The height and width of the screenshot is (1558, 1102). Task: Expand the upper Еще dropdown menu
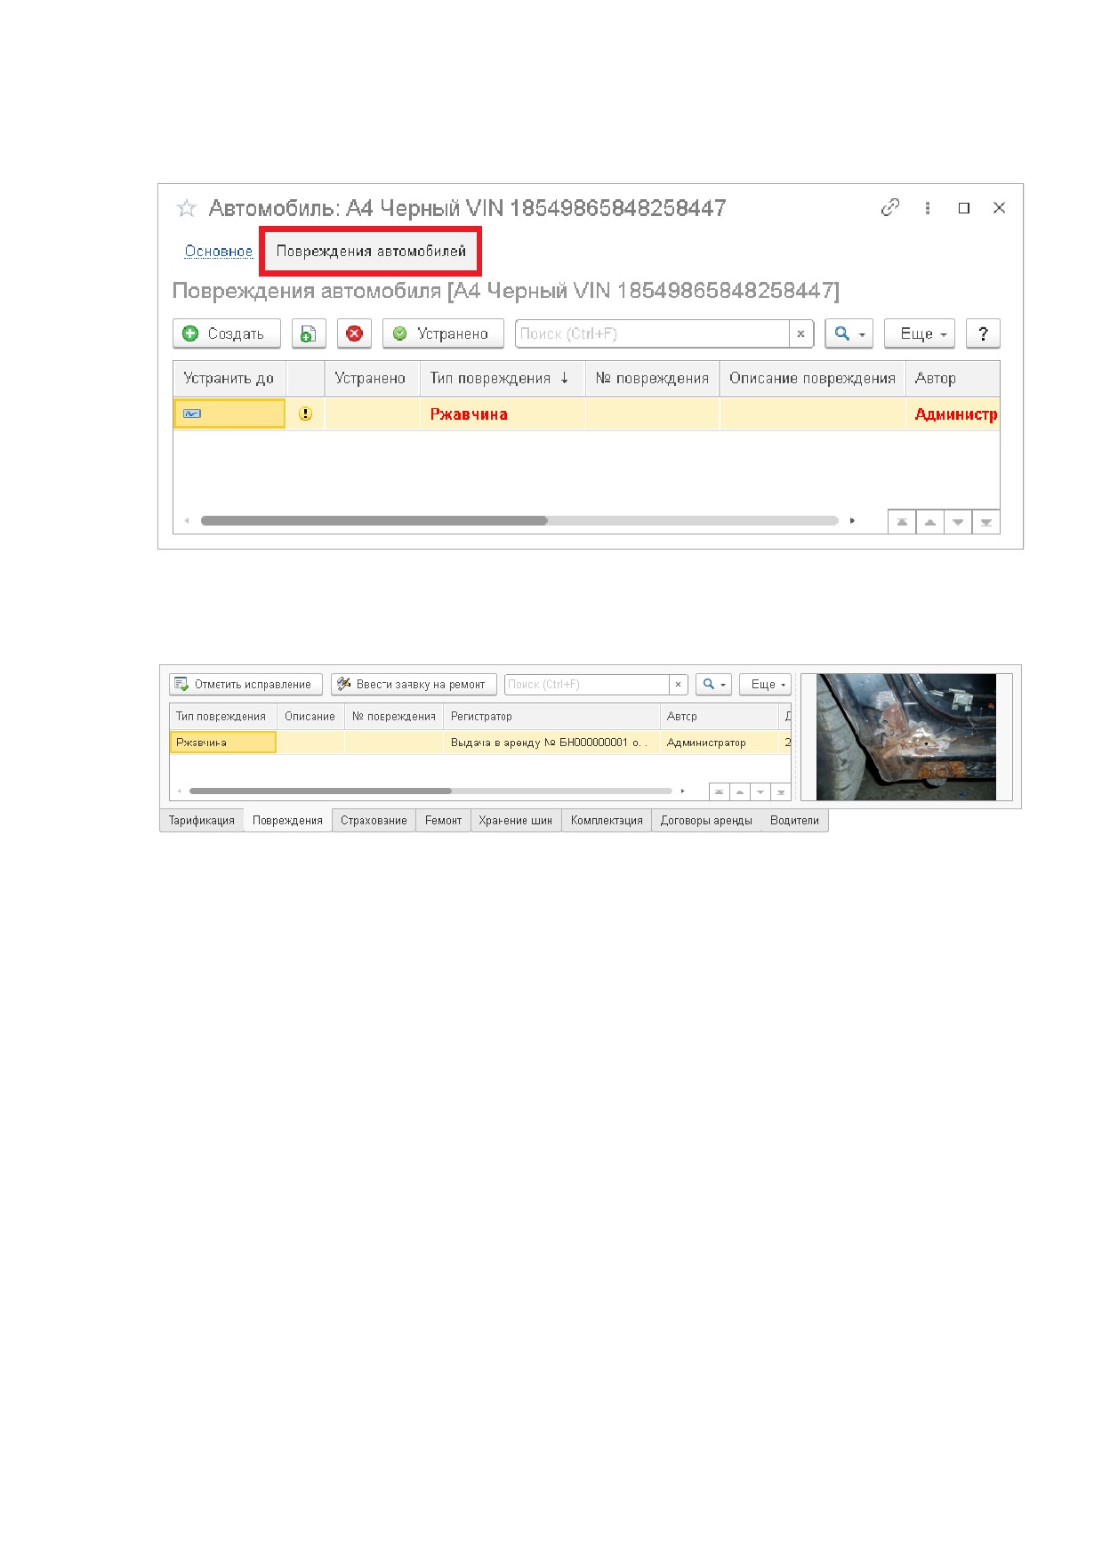tap(920, 333)
